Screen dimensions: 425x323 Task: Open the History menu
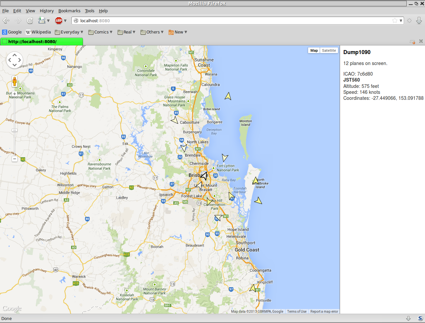tap(46, 11)
